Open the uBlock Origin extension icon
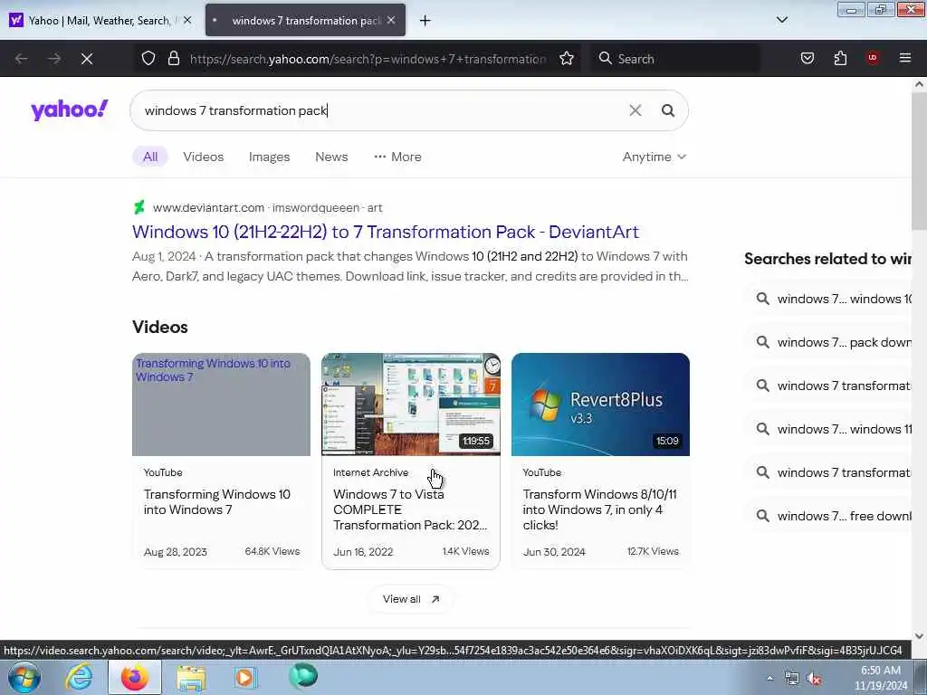Image resolution: width=927 pixels, height=695 pixels. tap(873, 58)
